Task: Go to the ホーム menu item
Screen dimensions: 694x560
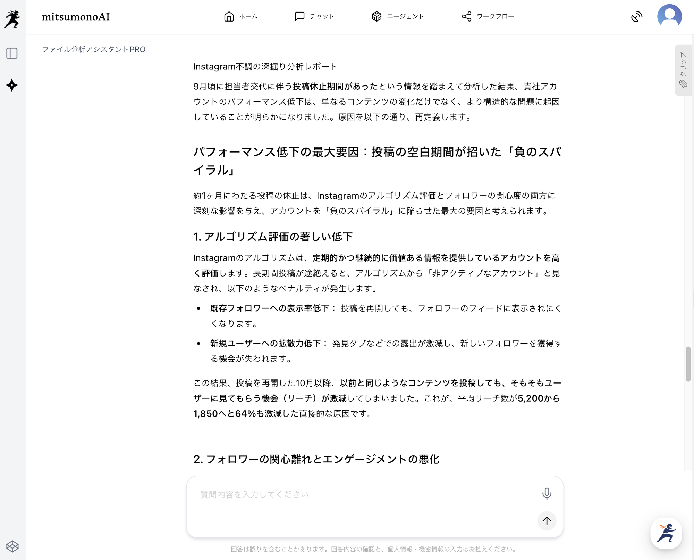Action: [241, 16]
